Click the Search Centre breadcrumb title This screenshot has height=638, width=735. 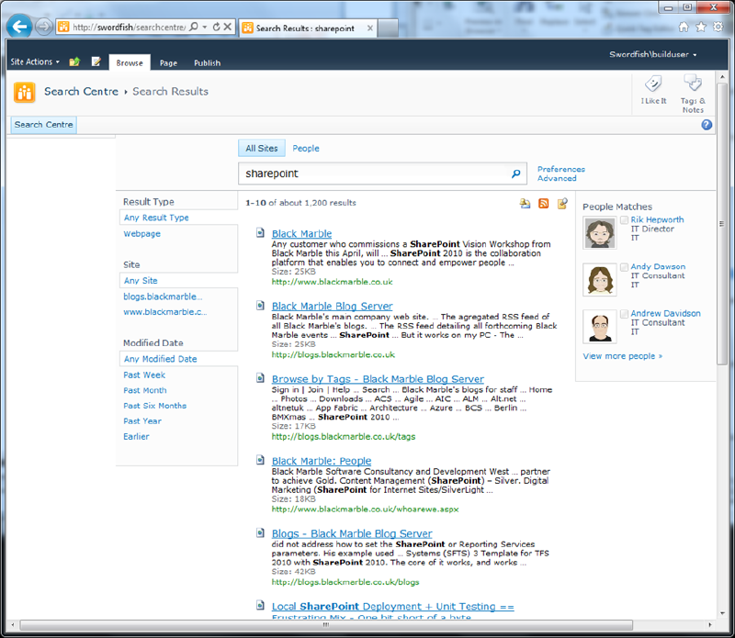(x=81, y=92)
